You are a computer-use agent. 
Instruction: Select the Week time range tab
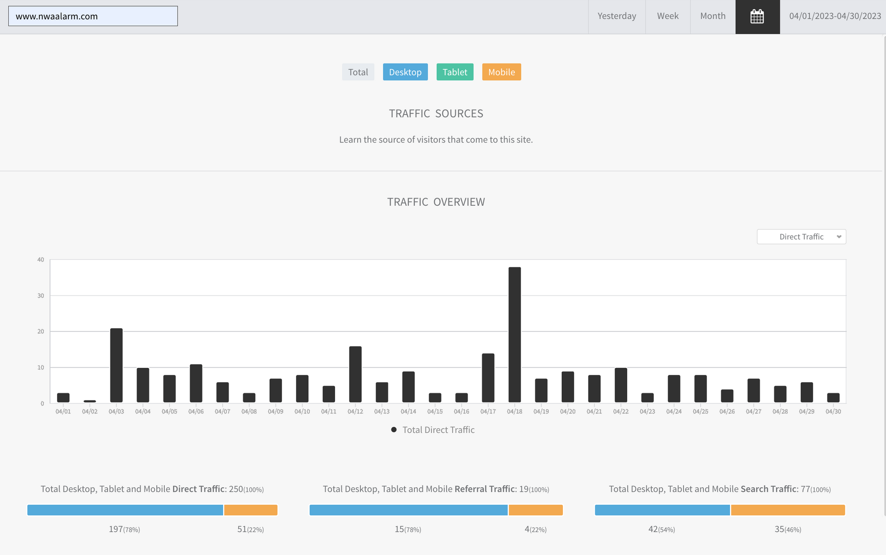pos(667,17)
